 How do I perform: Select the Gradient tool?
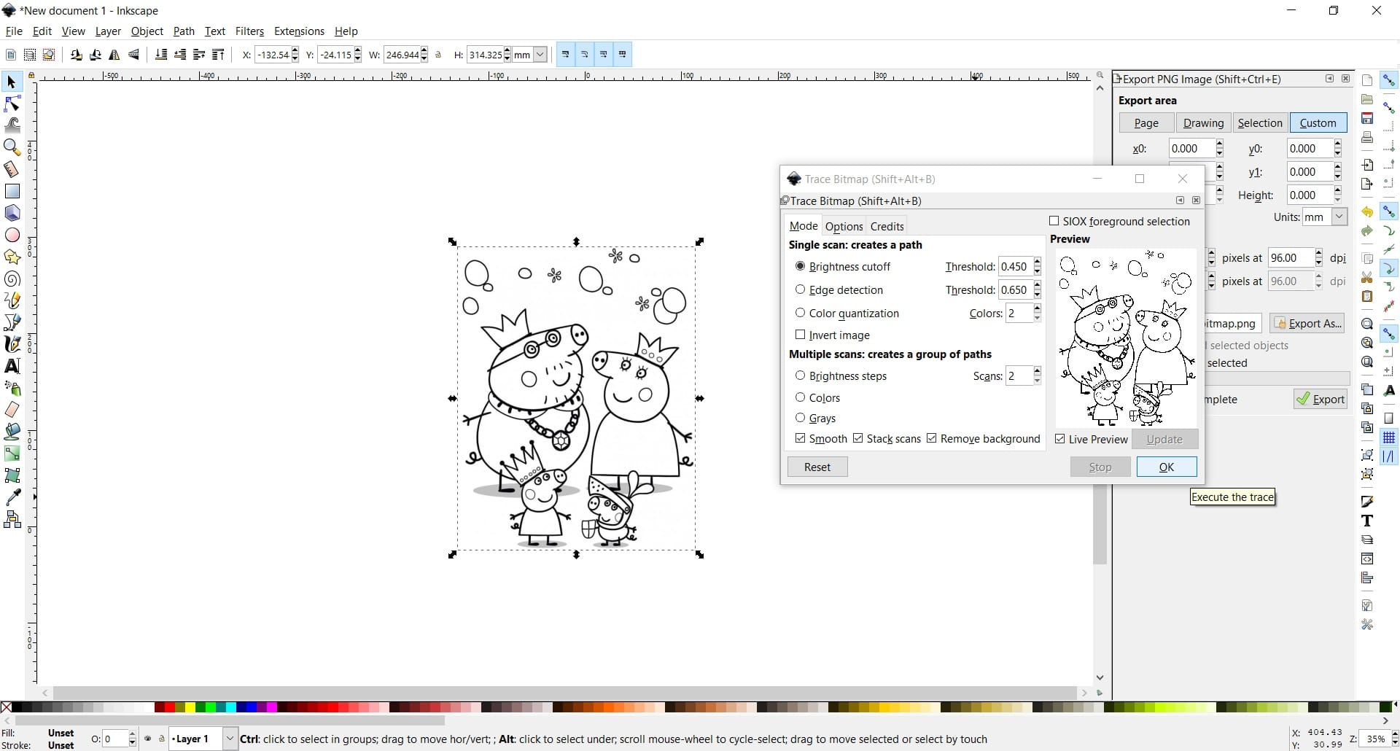click(12, 454)
